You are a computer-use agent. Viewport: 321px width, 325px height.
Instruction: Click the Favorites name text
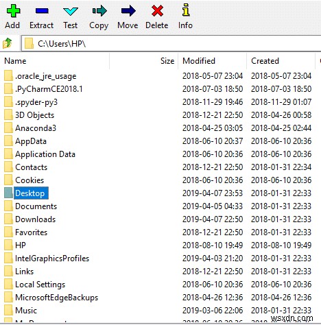32,232
